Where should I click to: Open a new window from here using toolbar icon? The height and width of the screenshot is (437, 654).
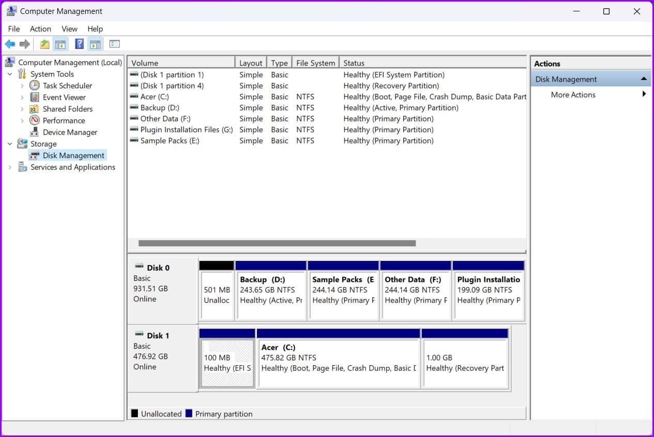point(44,44)
